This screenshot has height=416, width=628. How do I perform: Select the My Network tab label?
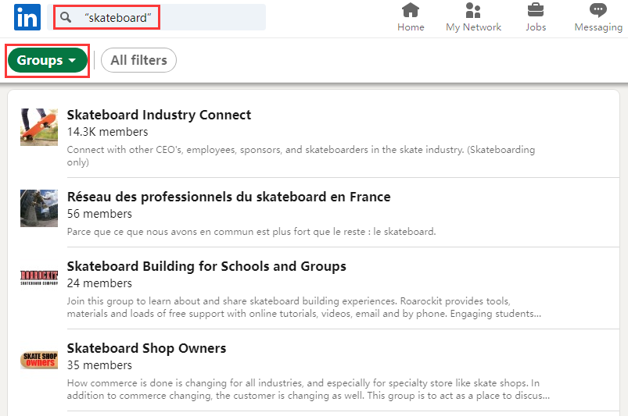pyautogui.click(x=473, y=27)
